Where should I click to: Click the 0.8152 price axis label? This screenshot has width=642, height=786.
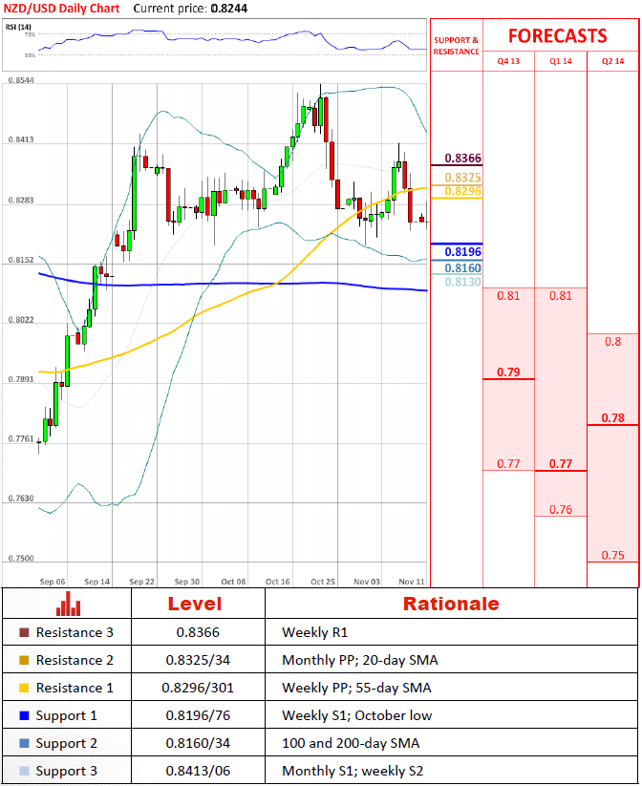[x=21, y=260]
